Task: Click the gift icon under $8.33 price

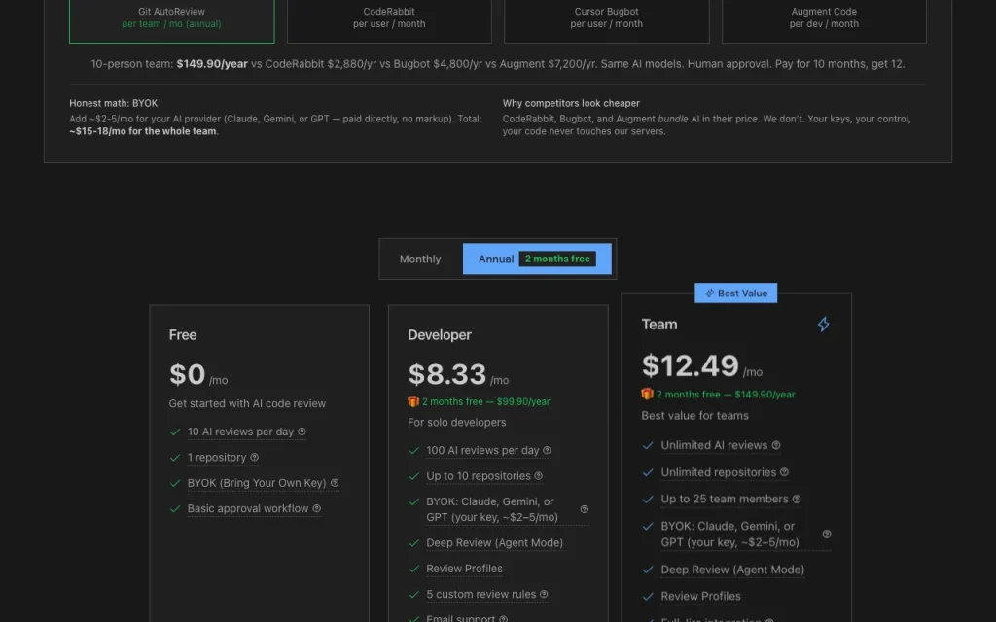Action: point(412,401)
